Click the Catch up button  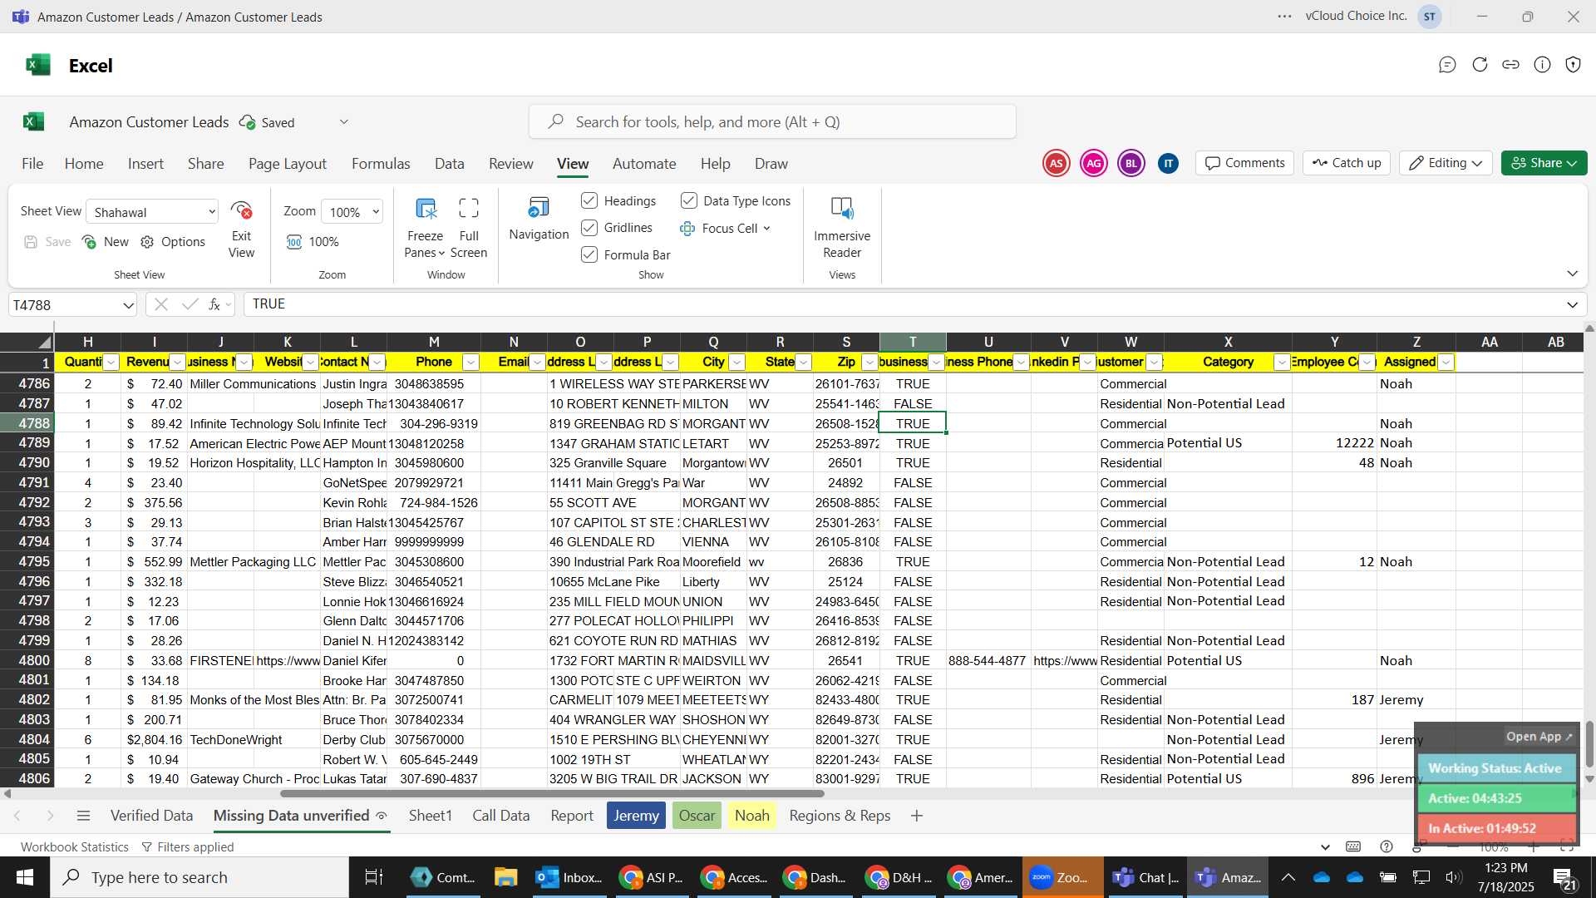point(1347,163)
